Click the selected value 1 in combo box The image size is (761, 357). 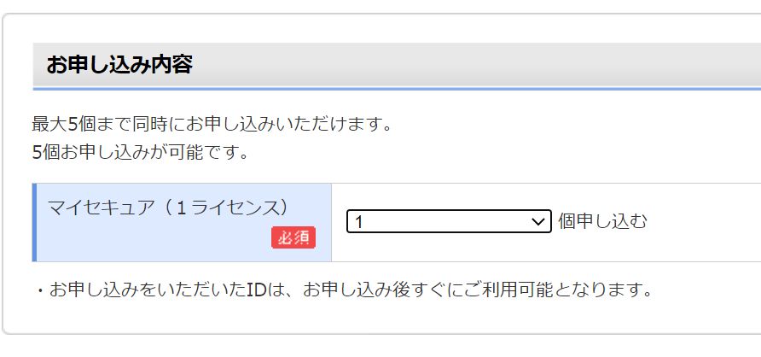tap(358, 222)
